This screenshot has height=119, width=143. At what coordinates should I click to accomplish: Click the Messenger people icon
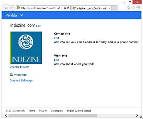pyautogui.click(x=11, y=75)
